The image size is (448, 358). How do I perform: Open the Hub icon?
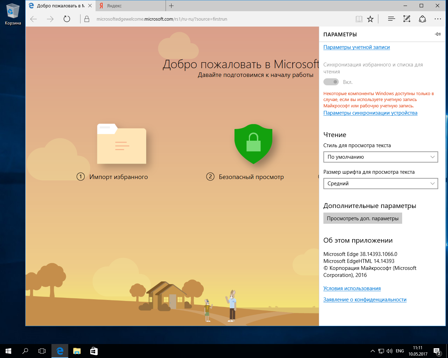coord(391,19)
